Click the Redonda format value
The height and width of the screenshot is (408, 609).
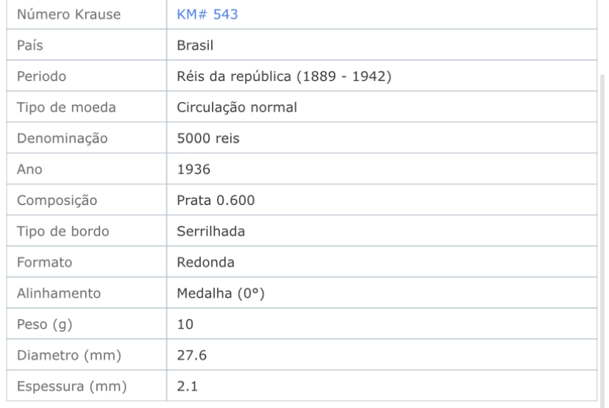point(205,262)
